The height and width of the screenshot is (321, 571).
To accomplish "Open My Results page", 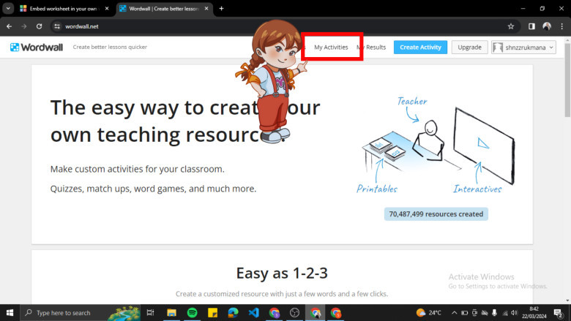I will 371,48.
